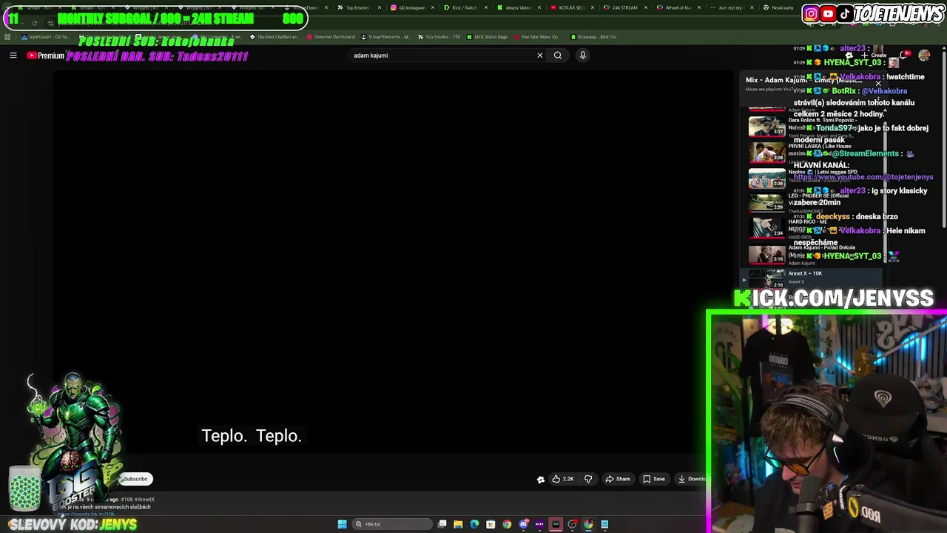Open Discord from the taskbar

(x=523, y=524)
